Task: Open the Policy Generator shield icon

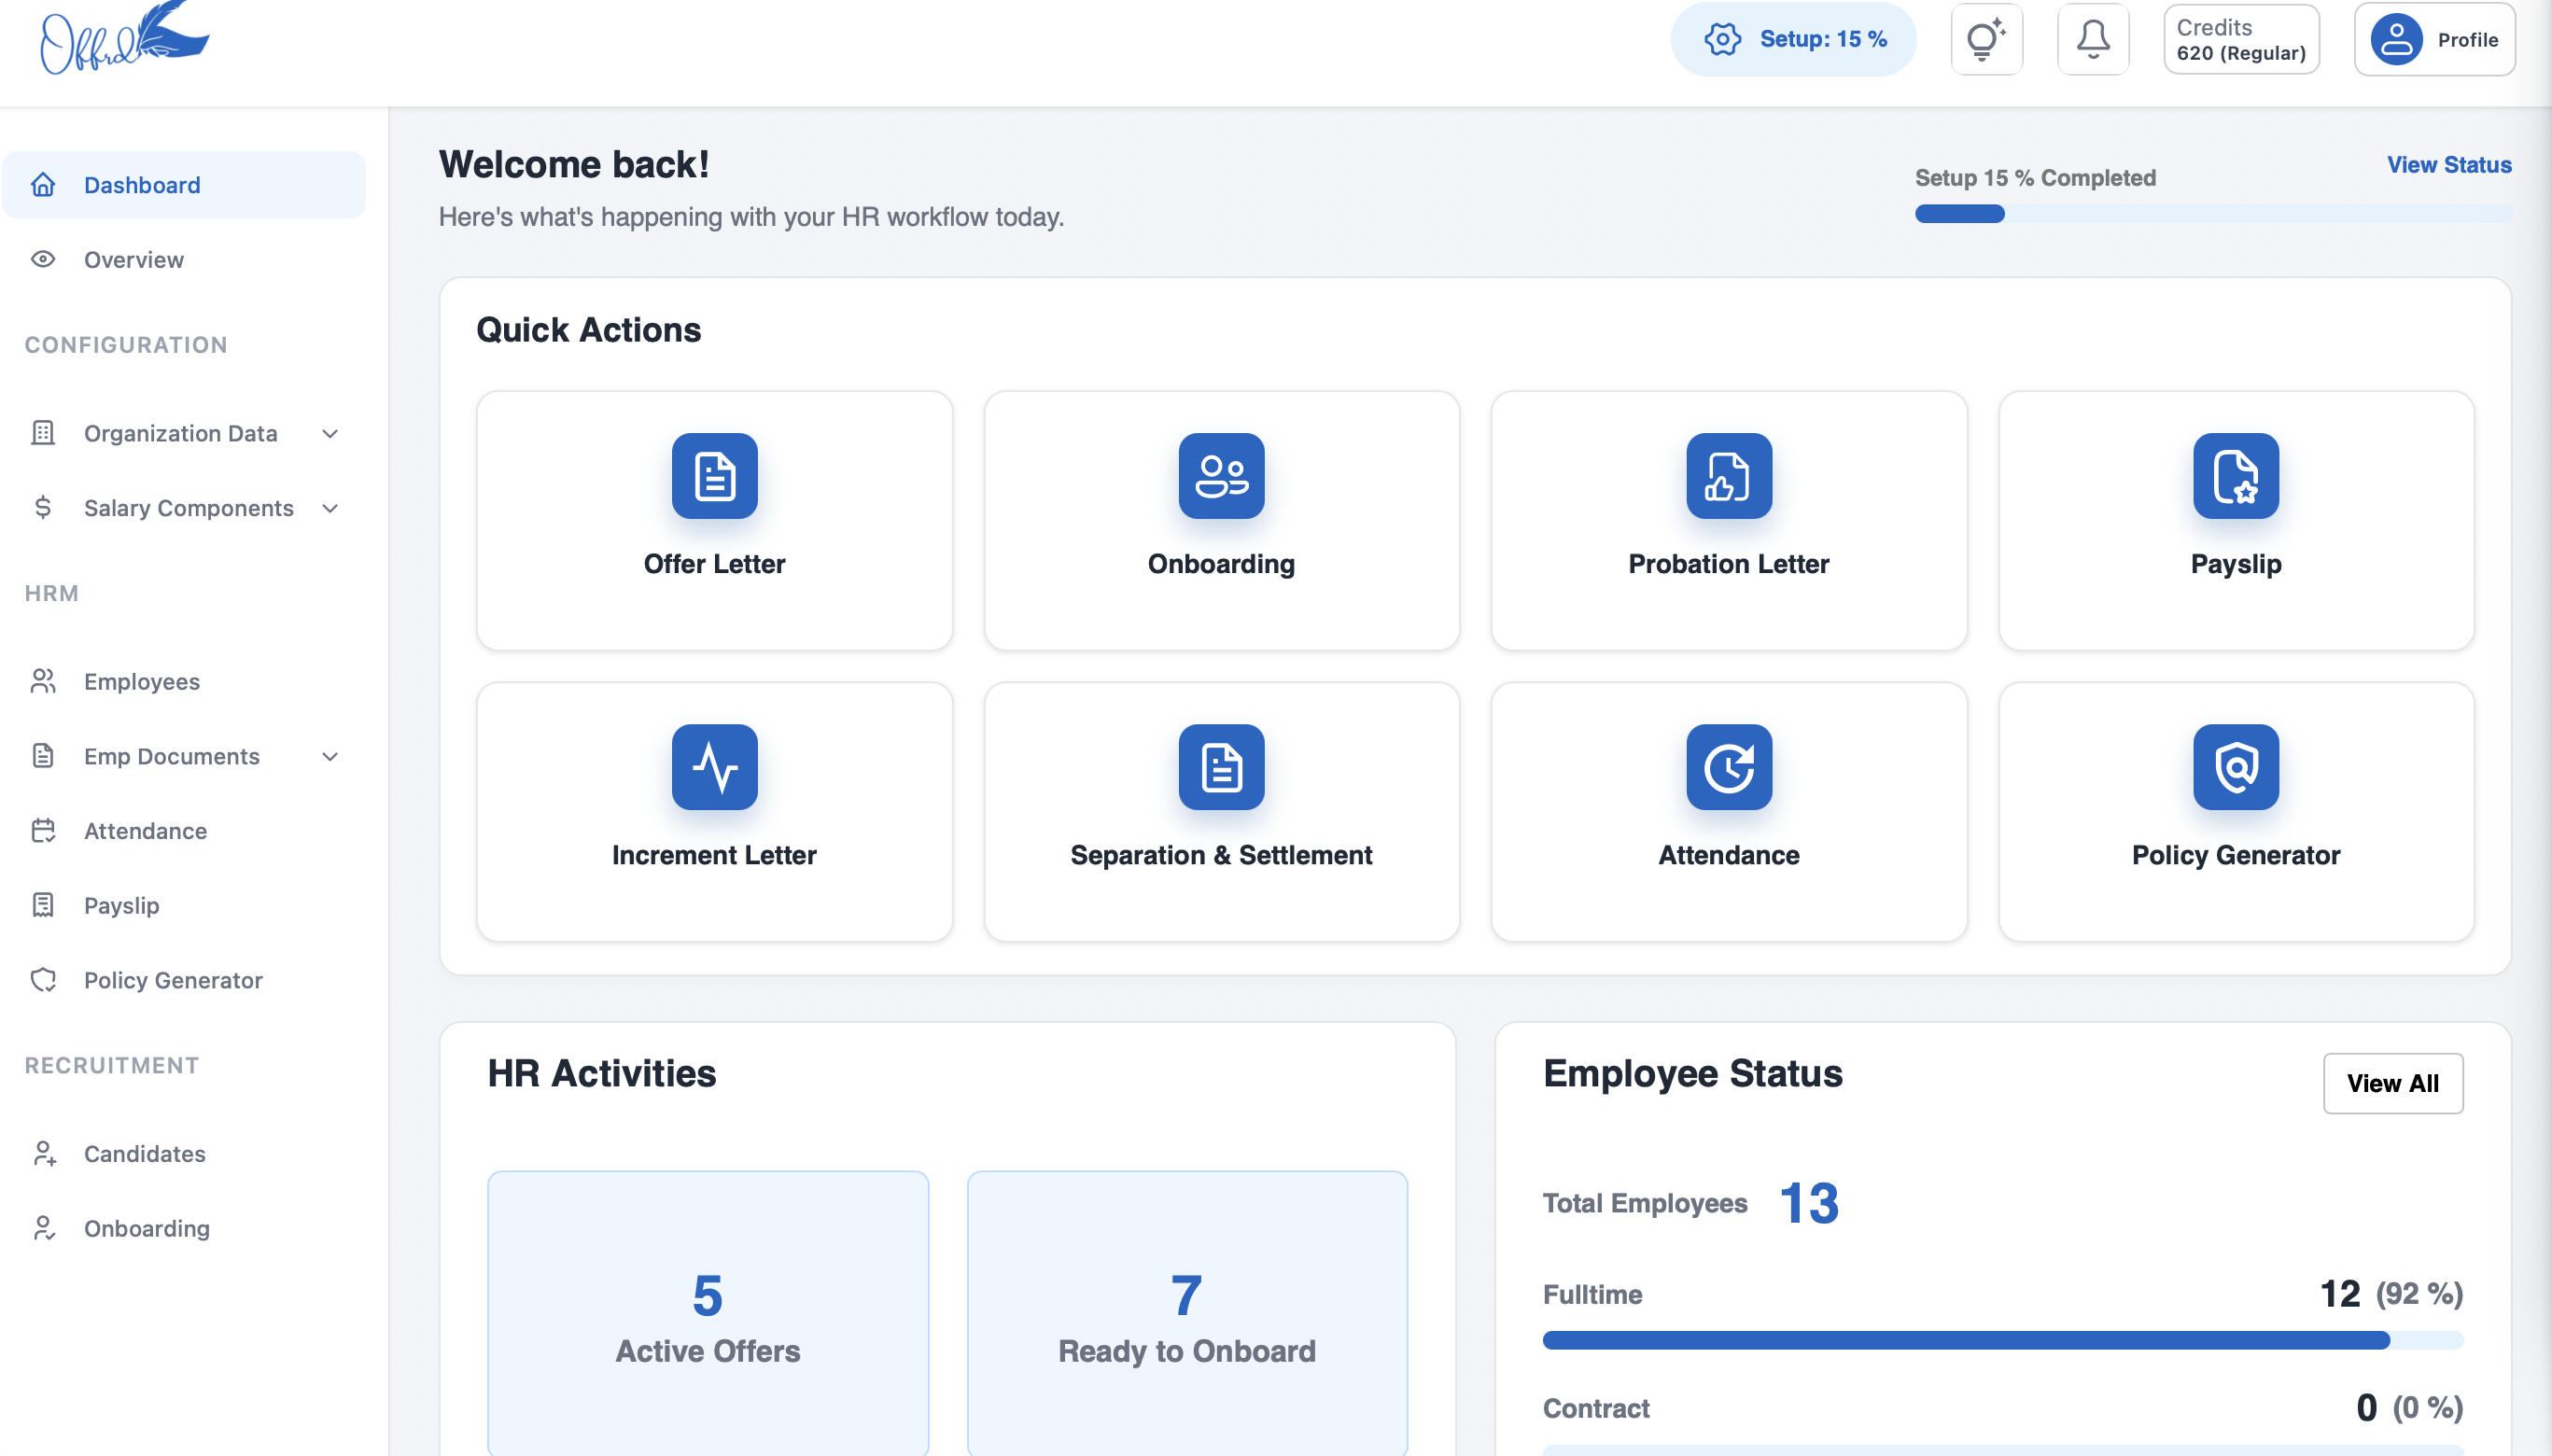Action: (x=2235, y=767)
